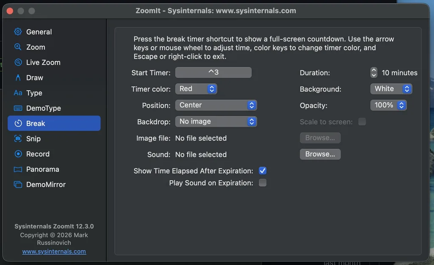This screenshot has width=434, height=265.
Task: Open the Live Zoom icon
Action: click(18, 63)
